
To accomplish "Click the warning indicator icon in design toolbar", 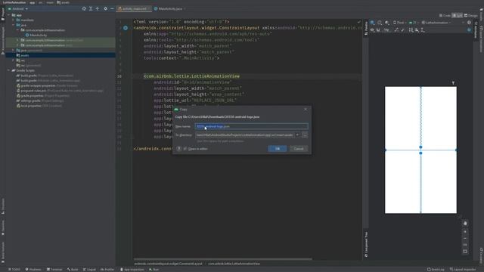I will click(x=469, y=23).
